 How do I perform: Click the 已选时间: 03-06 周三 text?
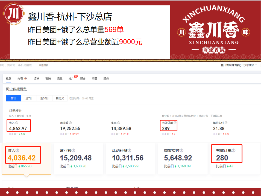point(81,98)
